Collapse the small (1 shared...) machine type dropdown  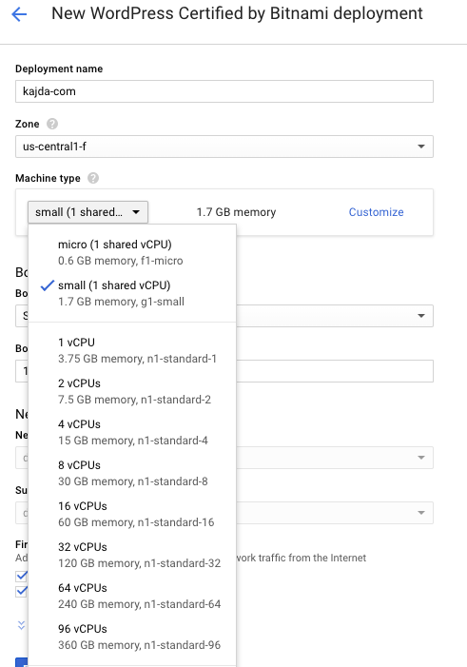click(88, 212)
